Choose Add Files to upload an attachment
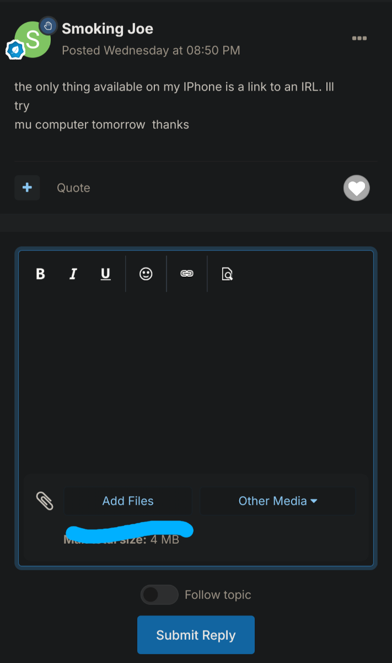The width and height of the screenshot is (392, 663). coord(128,501)
